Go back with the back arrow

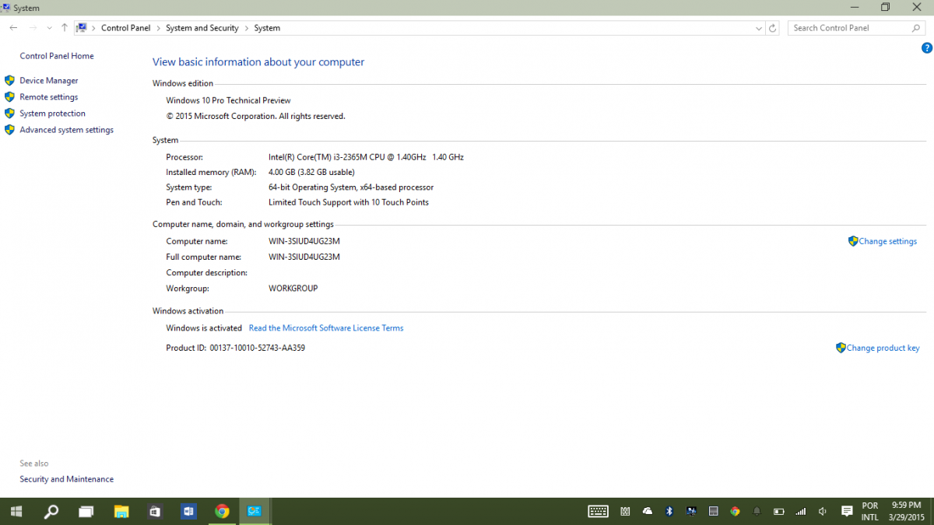tap(13, 28)
